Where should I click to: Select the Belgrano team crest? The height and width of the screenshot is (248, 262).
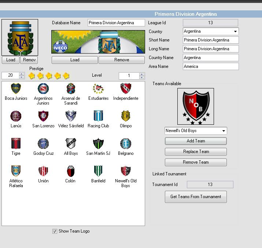coord(126,143)
